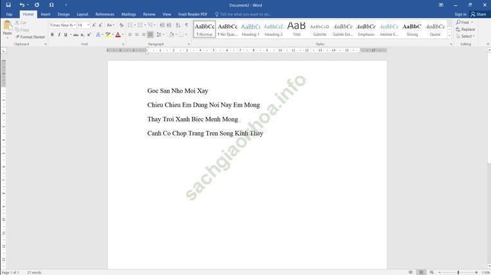
Task: Expand the bullets list dropdown arrow
Action: [x=135, y=25]
